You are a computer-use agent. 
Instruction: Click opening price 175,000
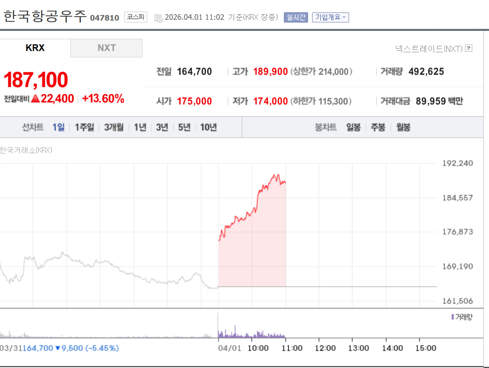point(194,101)
